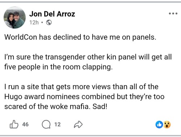The image size is (181, 137).
Task: Open the three-dots post options menu
Action: click(173, 13)
